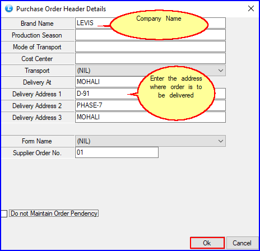Click the Brand Name label cell
260x251 pixels.
pos(37,24)
